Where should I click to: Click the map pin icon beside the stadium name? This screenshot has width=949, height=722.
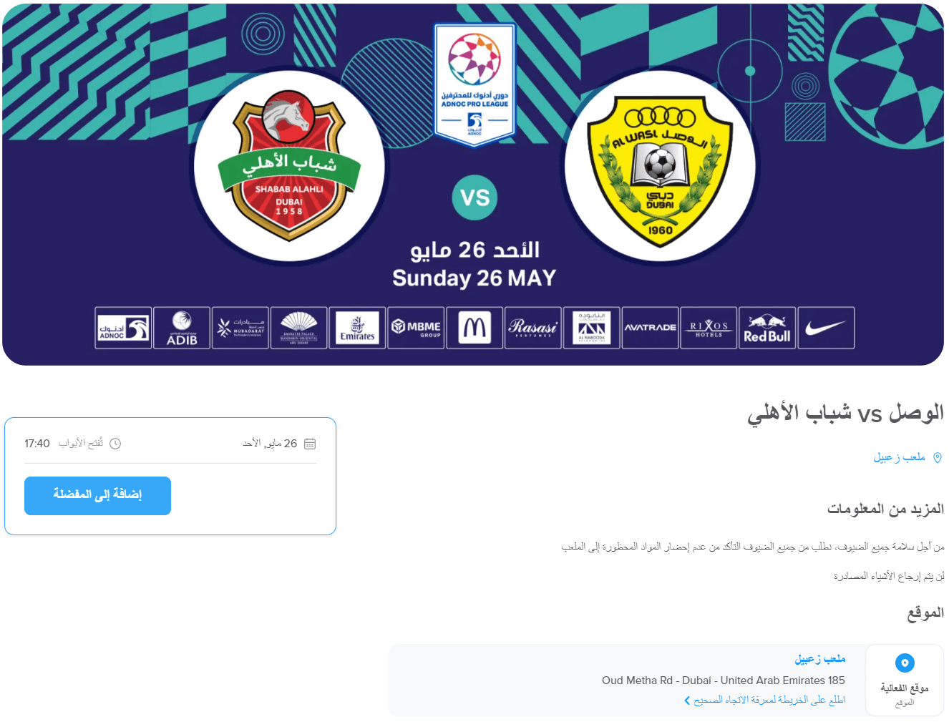click(938, 458)
